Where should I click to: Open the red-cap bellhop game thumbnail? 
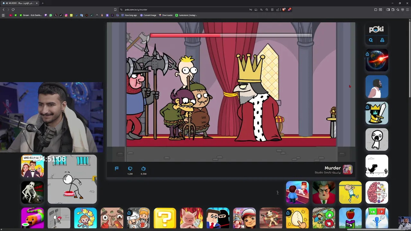[x=297, y=193]
